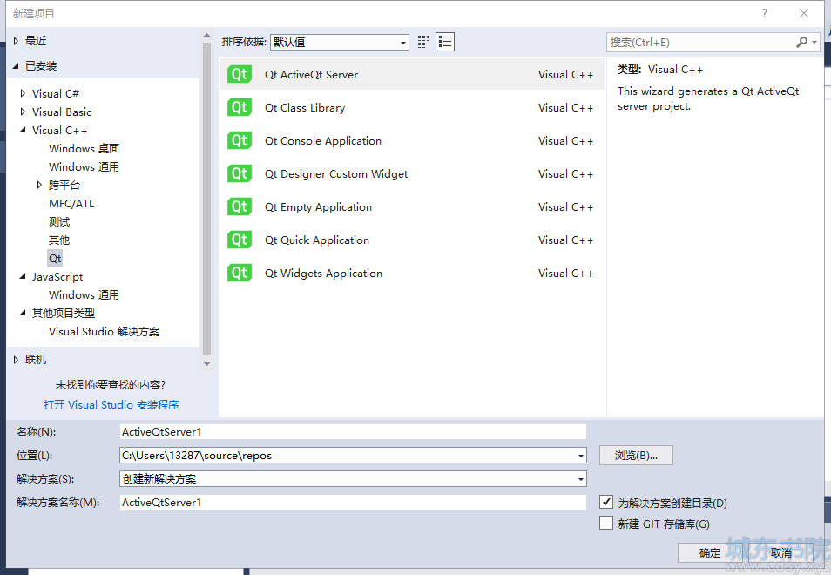The image size is (831, 575).
Task: Cancel with the 取消 button
Action: coord(780,552)
